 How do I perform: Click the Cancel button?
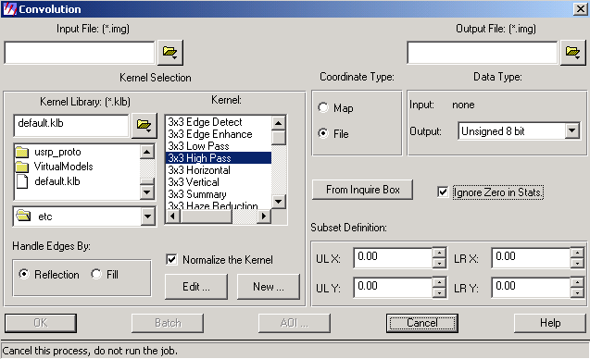[x=421, y=323]
